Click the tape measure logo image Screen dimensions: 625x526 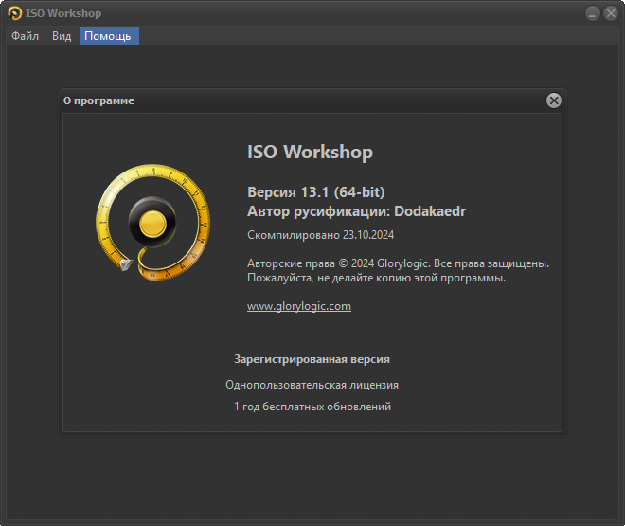point(153,223)
